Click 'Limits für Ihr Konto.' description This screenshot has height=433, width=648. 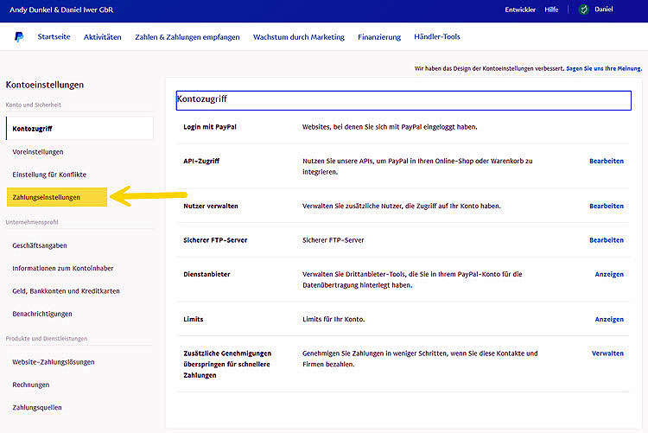[x=334, y=319]
